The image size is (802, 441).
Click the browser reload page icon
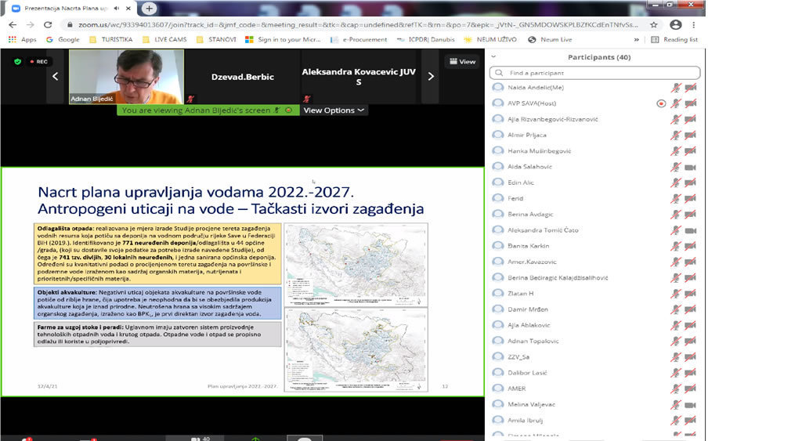click(48, 25)
